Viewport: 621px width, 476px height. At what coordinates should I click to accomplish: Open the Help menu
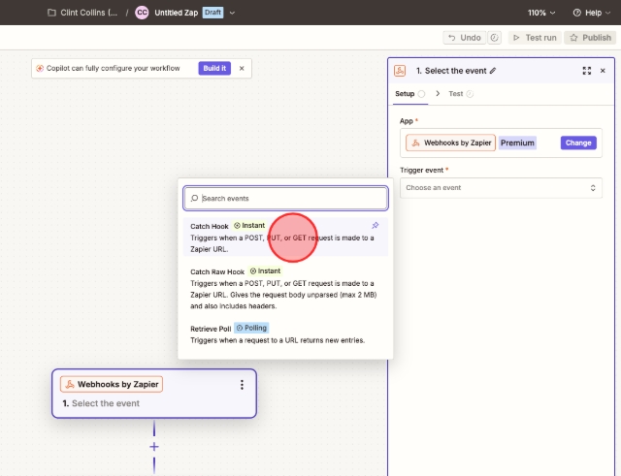[x=592, y=13]
